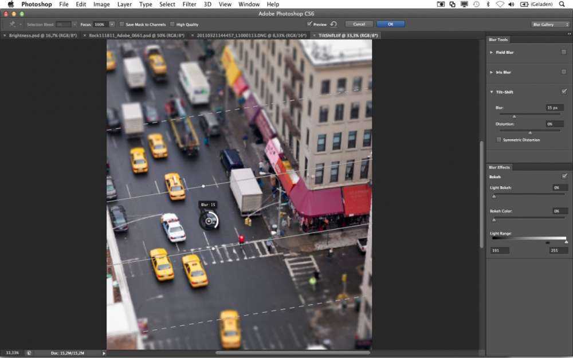Click the tilt-shift blur pin ring
Image resolution: width=573 pixels, height=358 pixels.
[209, 220]
